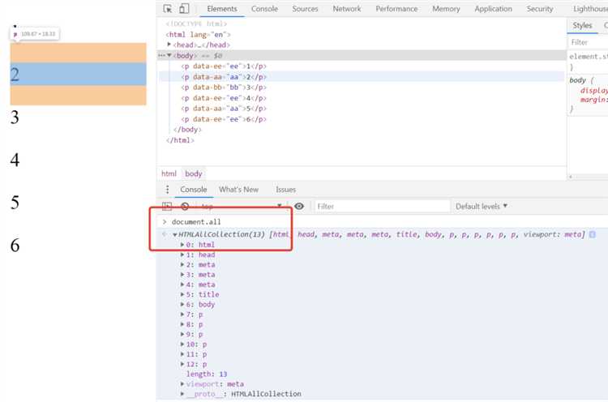Collapse the body element in DOM tree

(169, 55)
